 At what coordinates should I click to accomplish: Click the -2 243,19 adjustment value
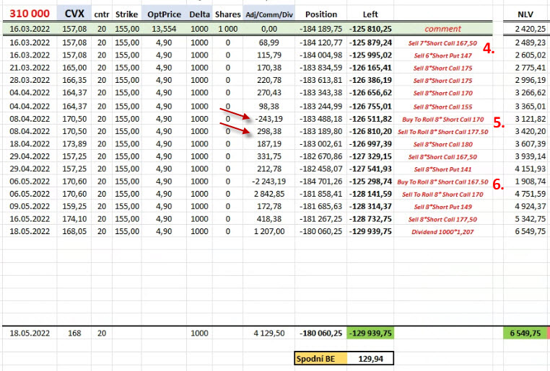(x=269, y=182)
